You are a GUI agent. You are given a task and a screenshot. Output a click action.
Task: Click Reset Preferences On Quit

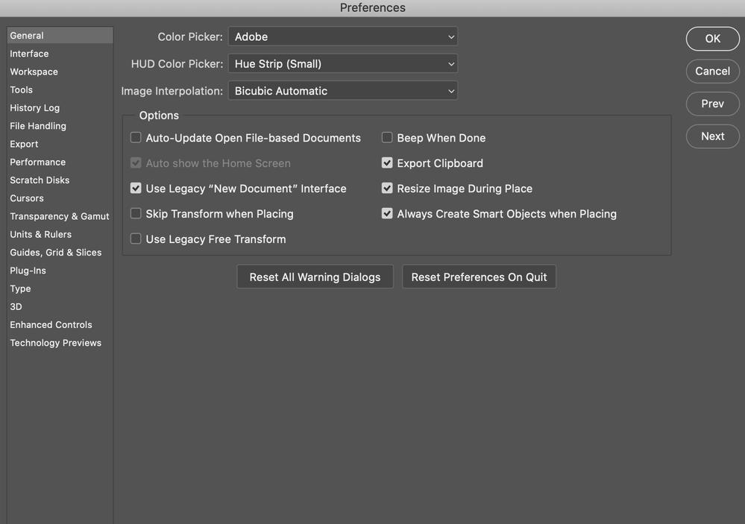[x=479, y=277]
